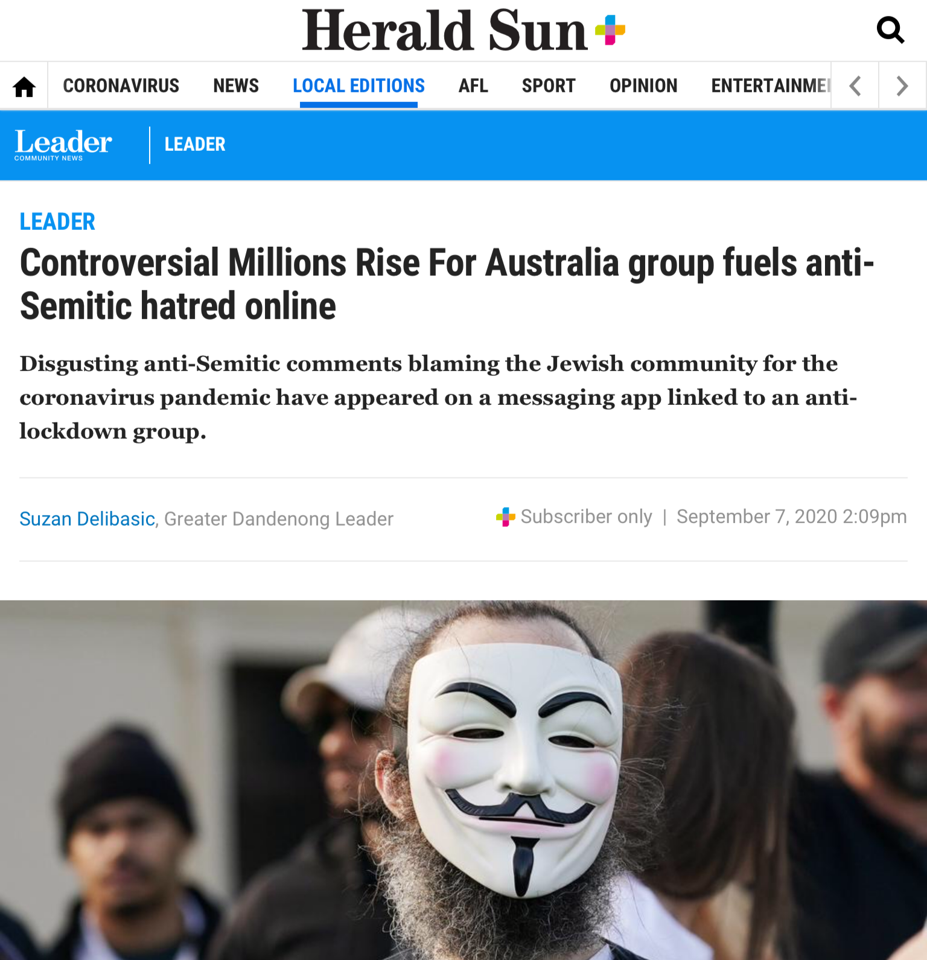Open the Coronavirus section

point(121,86)
